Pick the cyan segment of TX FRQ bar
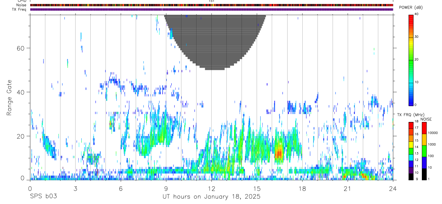The height and width of the screenshot is (204, 442). 411,157
